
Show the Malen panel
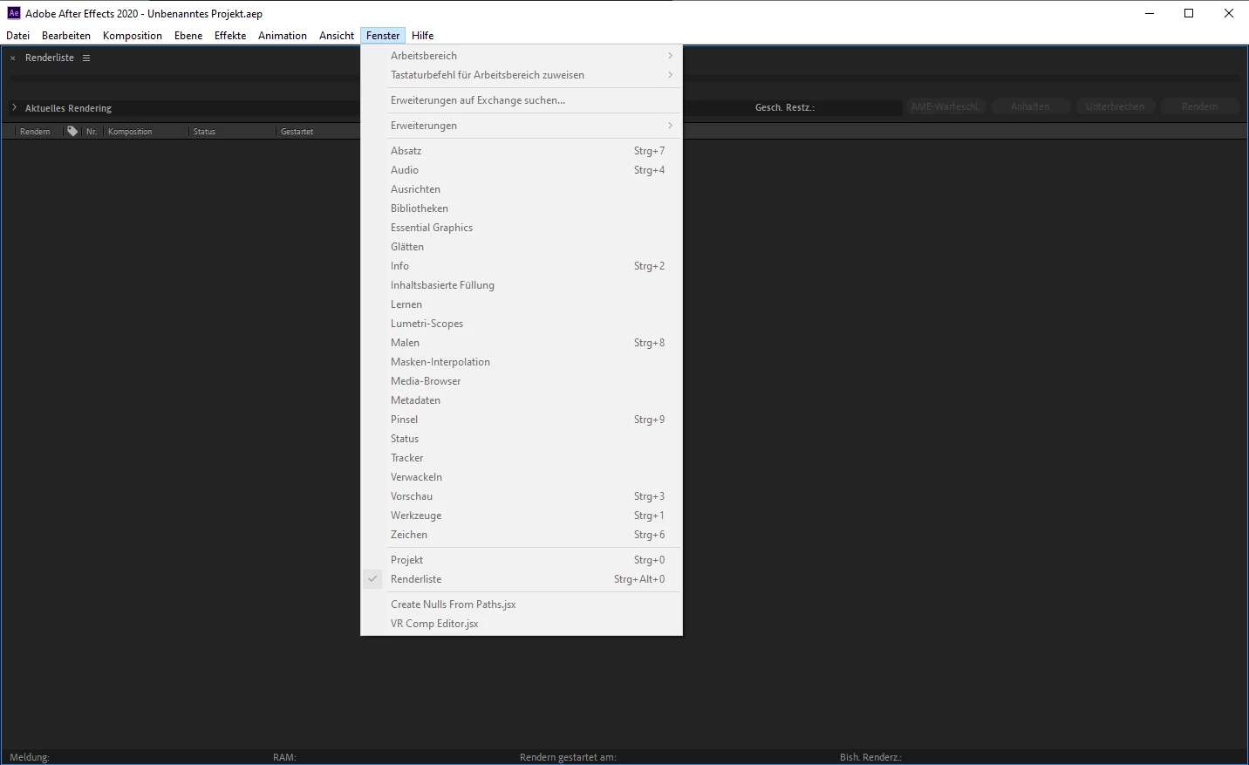522,343
